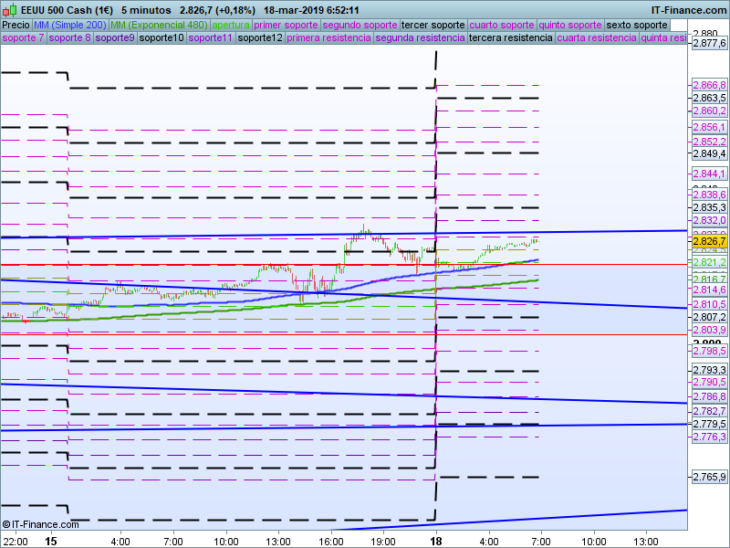Select the green "apertura" label
The width and height of the screenshot is (730, 548).
tap(231, 25)
